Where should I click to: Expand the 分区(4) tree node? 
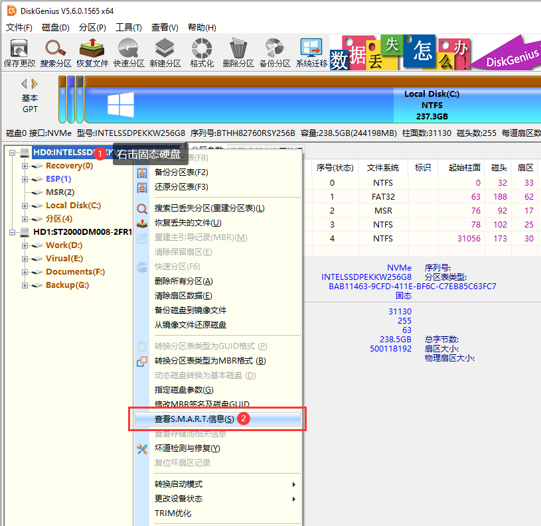(25, 219)
